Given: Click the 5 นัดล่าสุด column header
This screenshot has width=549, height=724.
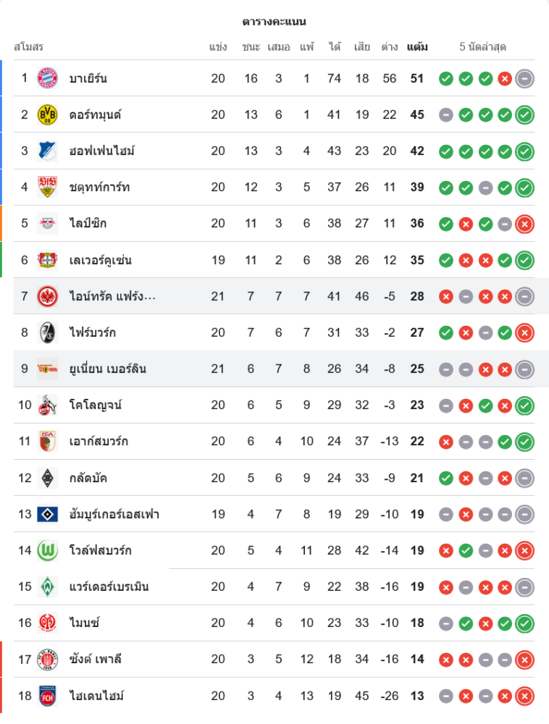Looking at the screenshot, I should click(482, 47).
